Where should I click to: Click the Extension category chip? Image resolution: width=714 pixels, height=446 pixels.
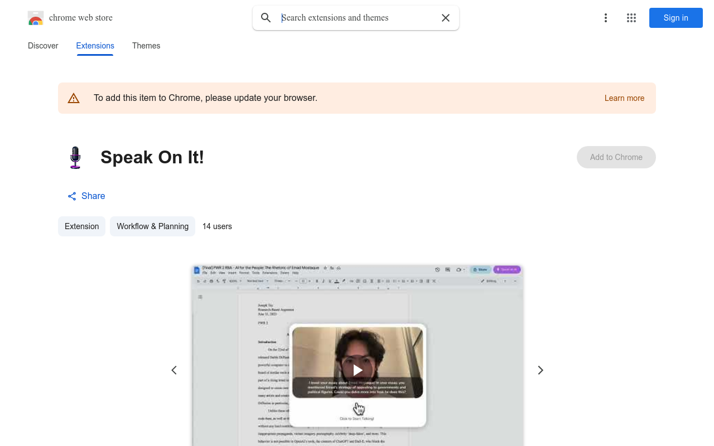click(81, 226)
